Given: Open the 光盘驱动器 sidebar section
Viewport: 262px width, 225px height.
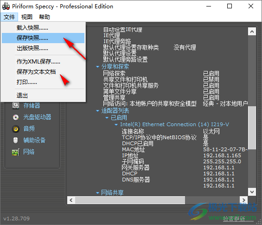Looking at the screenshot, I should coord(37,117).
